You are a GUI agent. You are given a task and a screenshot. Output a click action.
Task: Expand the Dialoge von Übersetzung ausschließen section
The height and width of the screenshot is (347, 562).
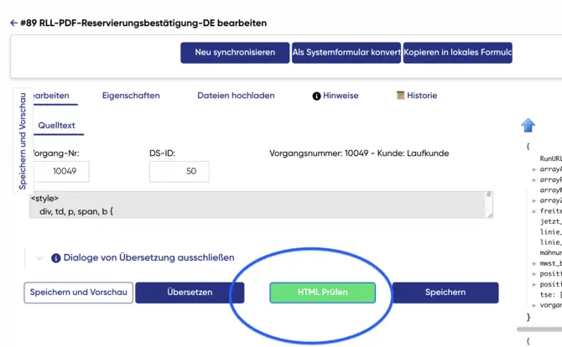point(39,258)
